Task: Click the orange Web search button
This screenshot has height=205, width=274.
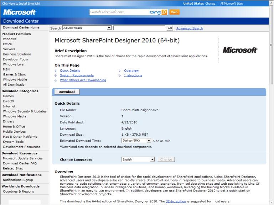Action: coord(174,12)
